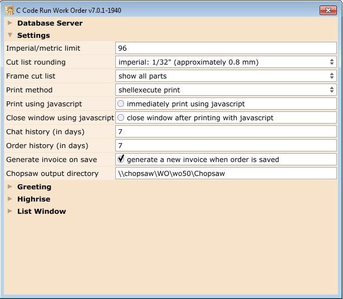Viewport: 343px width, 299px height.
Task: Open the Cut list rounding dropdown
Action: 226,62
